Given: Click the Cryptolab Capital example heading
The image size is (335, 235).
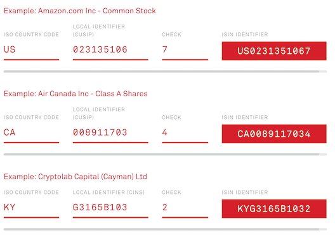Looking at the screenshot, I should 76,177.
